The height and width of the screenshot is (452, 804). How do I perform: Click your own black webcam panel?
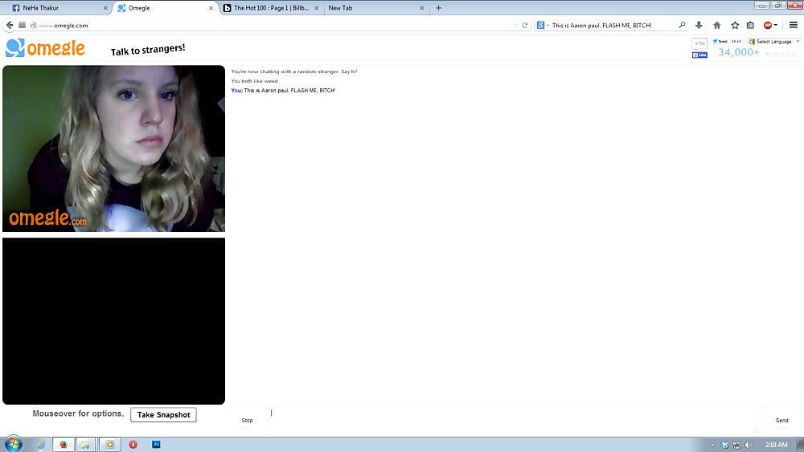coord(114,321)
